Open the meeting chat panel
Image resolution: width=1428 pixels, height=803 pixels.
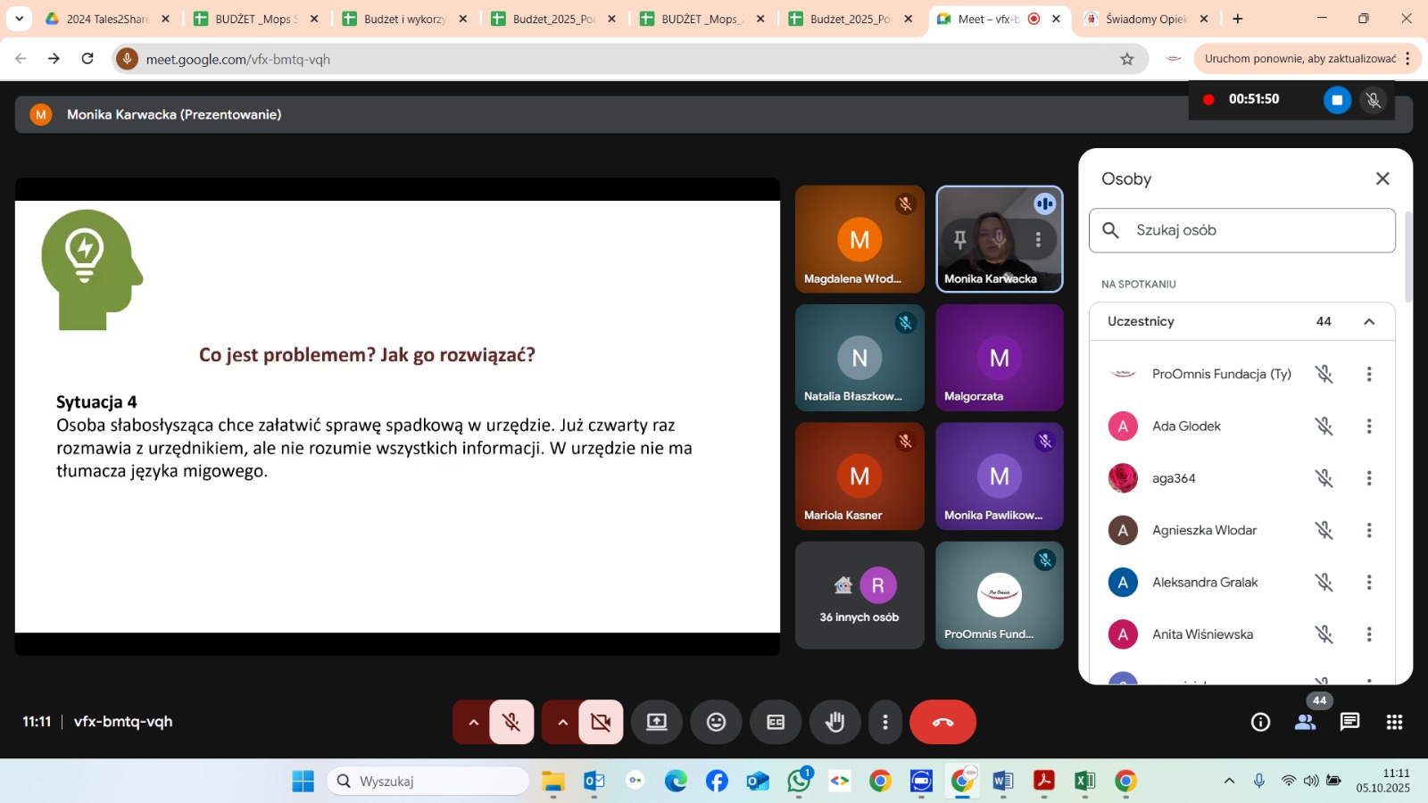click(1349, 722)
